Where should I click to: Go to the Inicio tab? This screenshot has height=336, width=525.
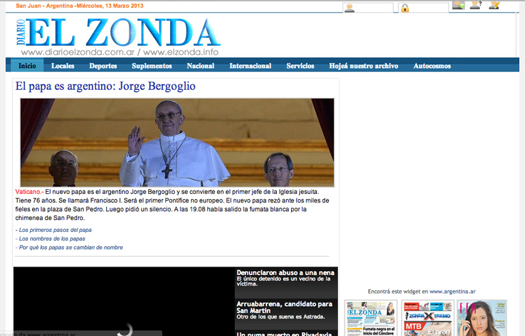click(x=28, y=65)
